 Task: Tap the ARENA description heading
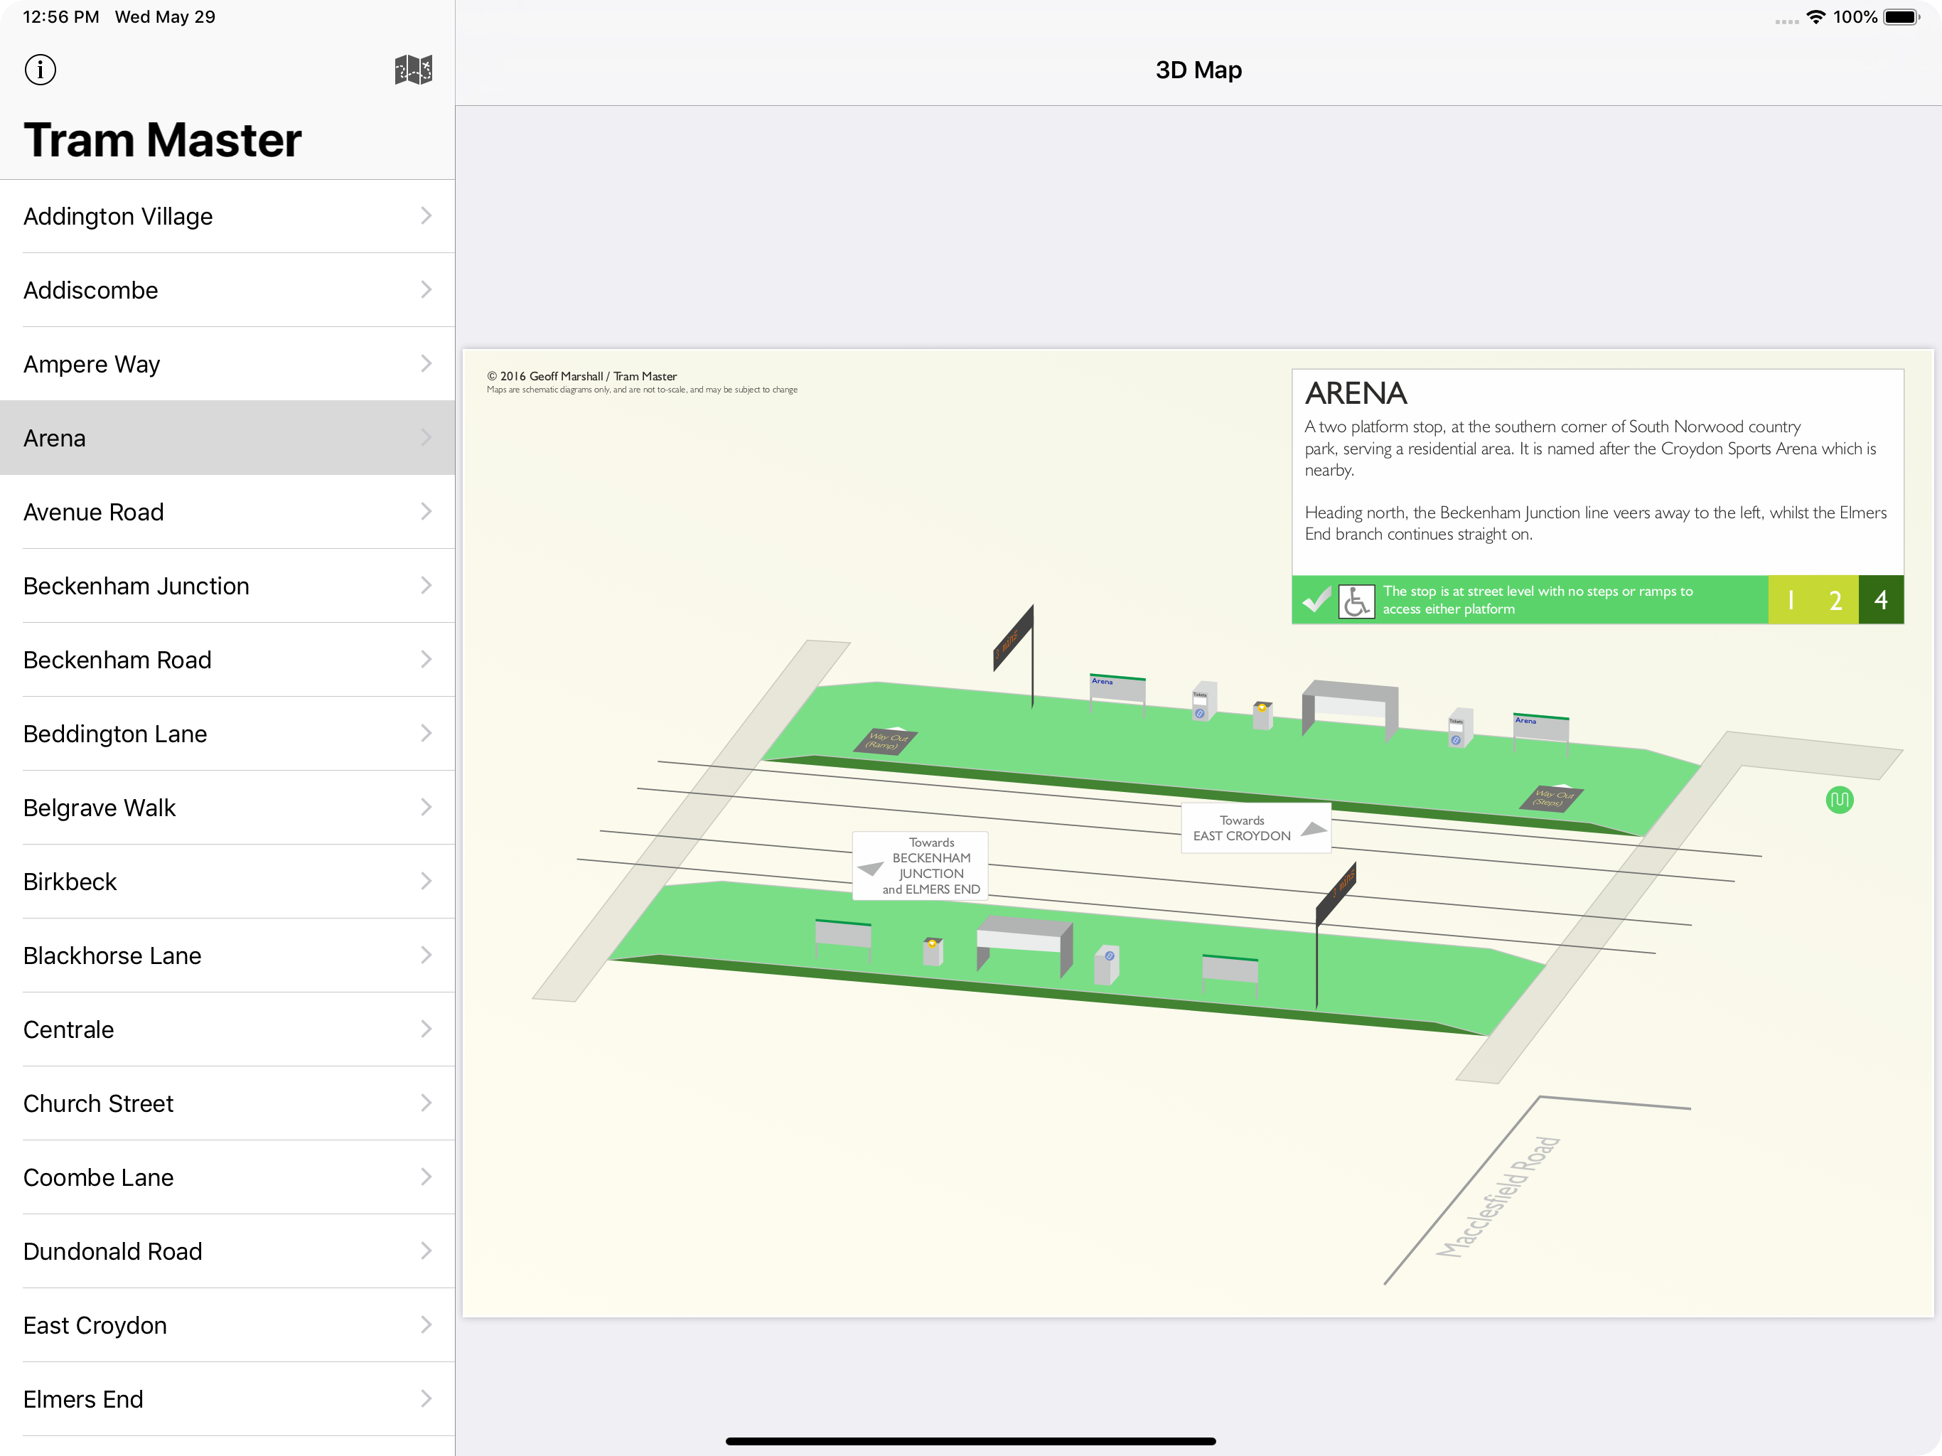point(1356,393)
